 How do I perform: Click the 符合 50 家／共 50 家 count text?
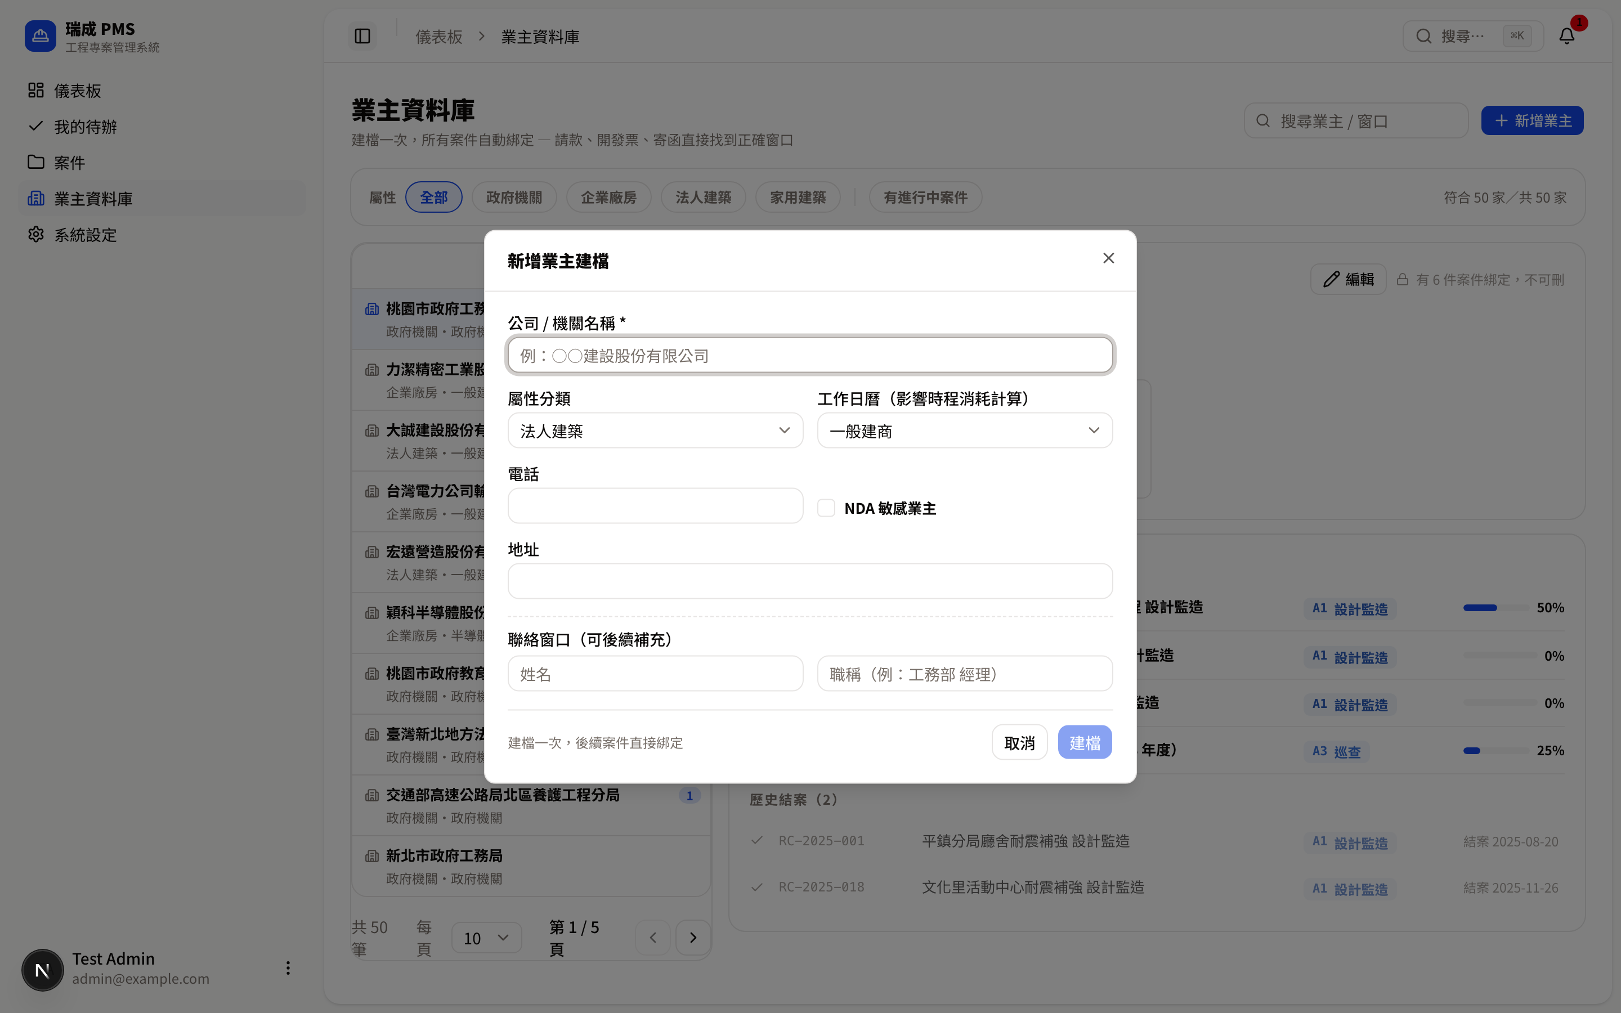coord(1505,198)
